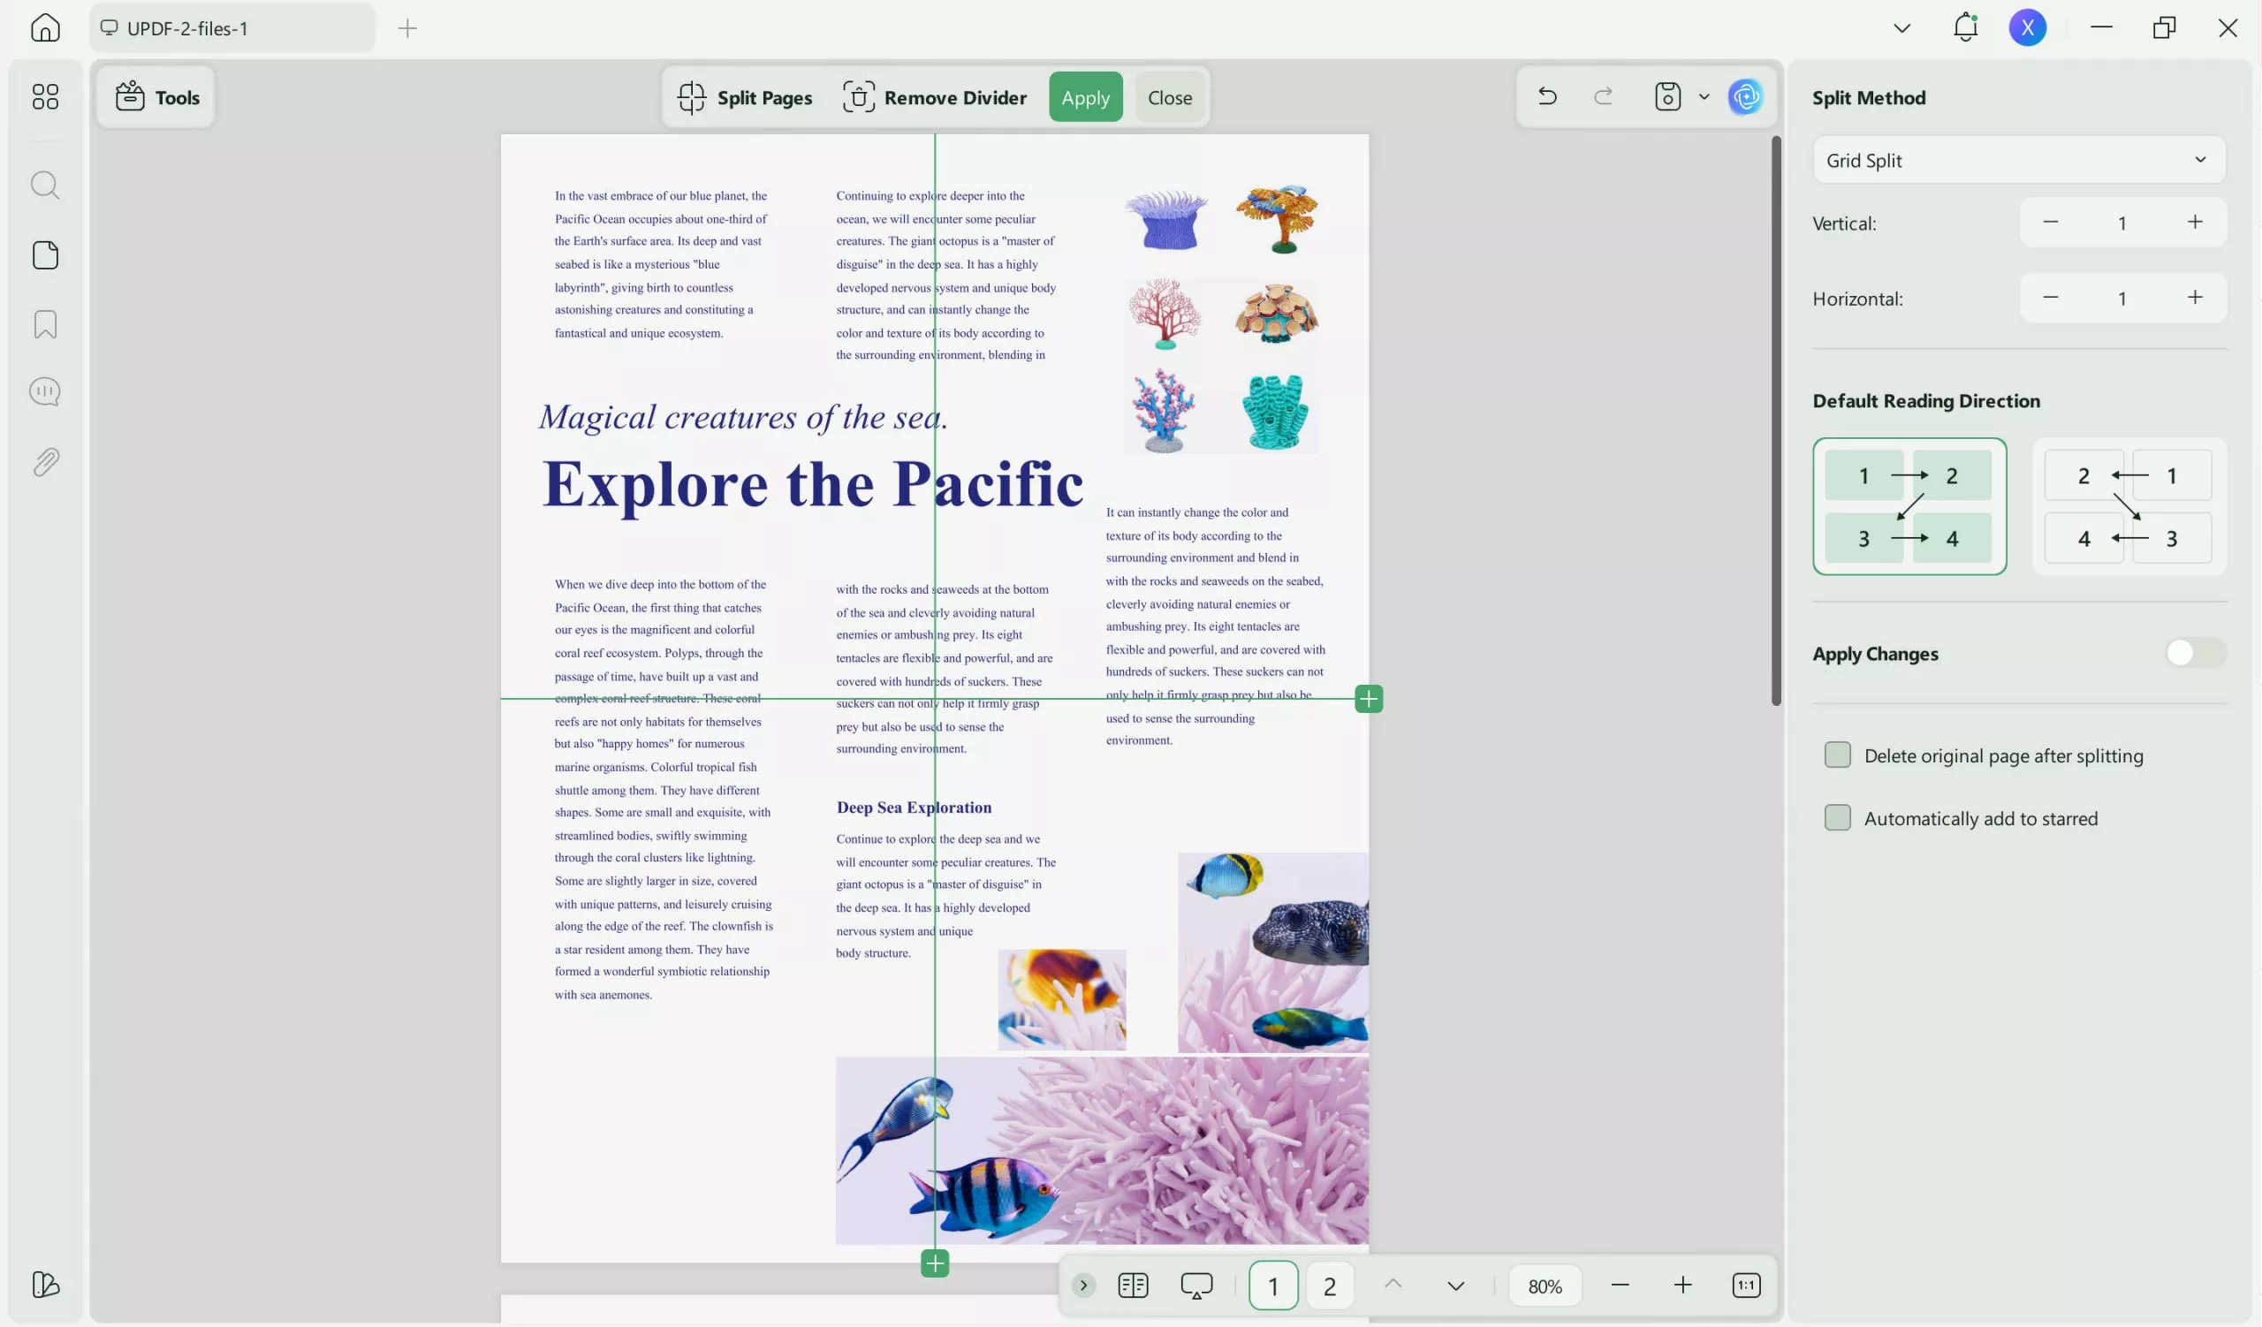The width and height of the screenshot is (2262, 1327).
Task: Close the split pages tool
Action: tap(1170, 97)
